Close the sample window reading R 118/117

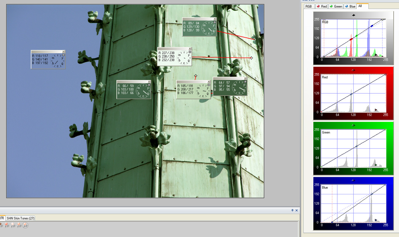click(64, 52)
